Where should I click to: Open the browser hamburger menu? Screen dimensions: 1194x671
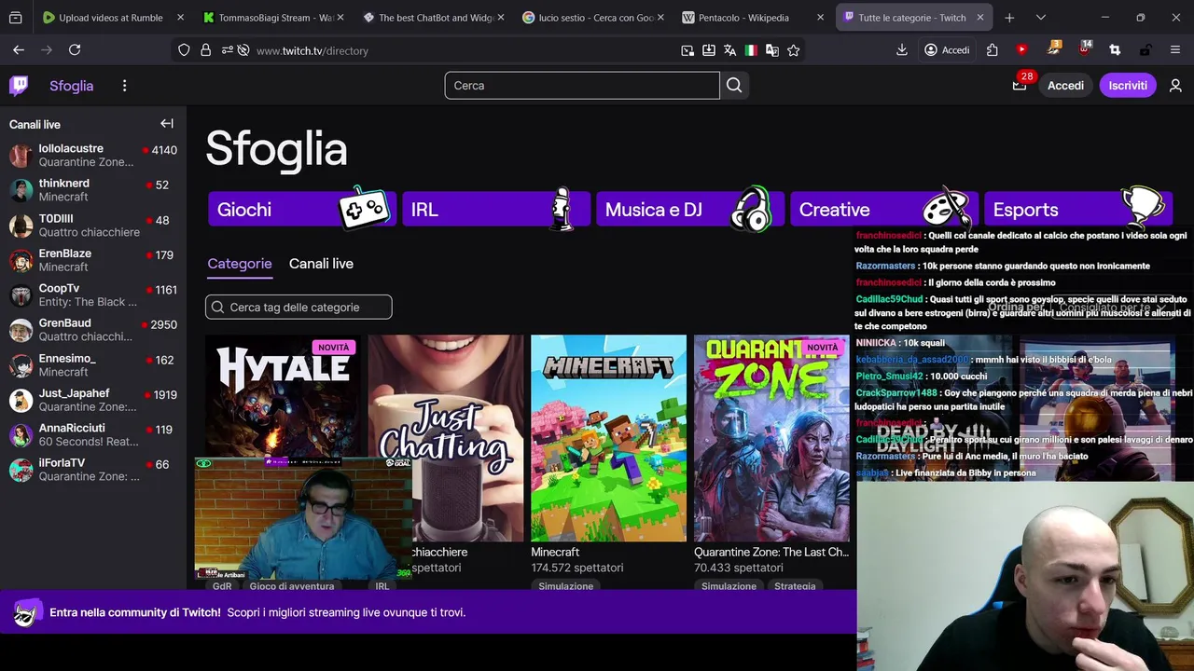(1175, 50)
